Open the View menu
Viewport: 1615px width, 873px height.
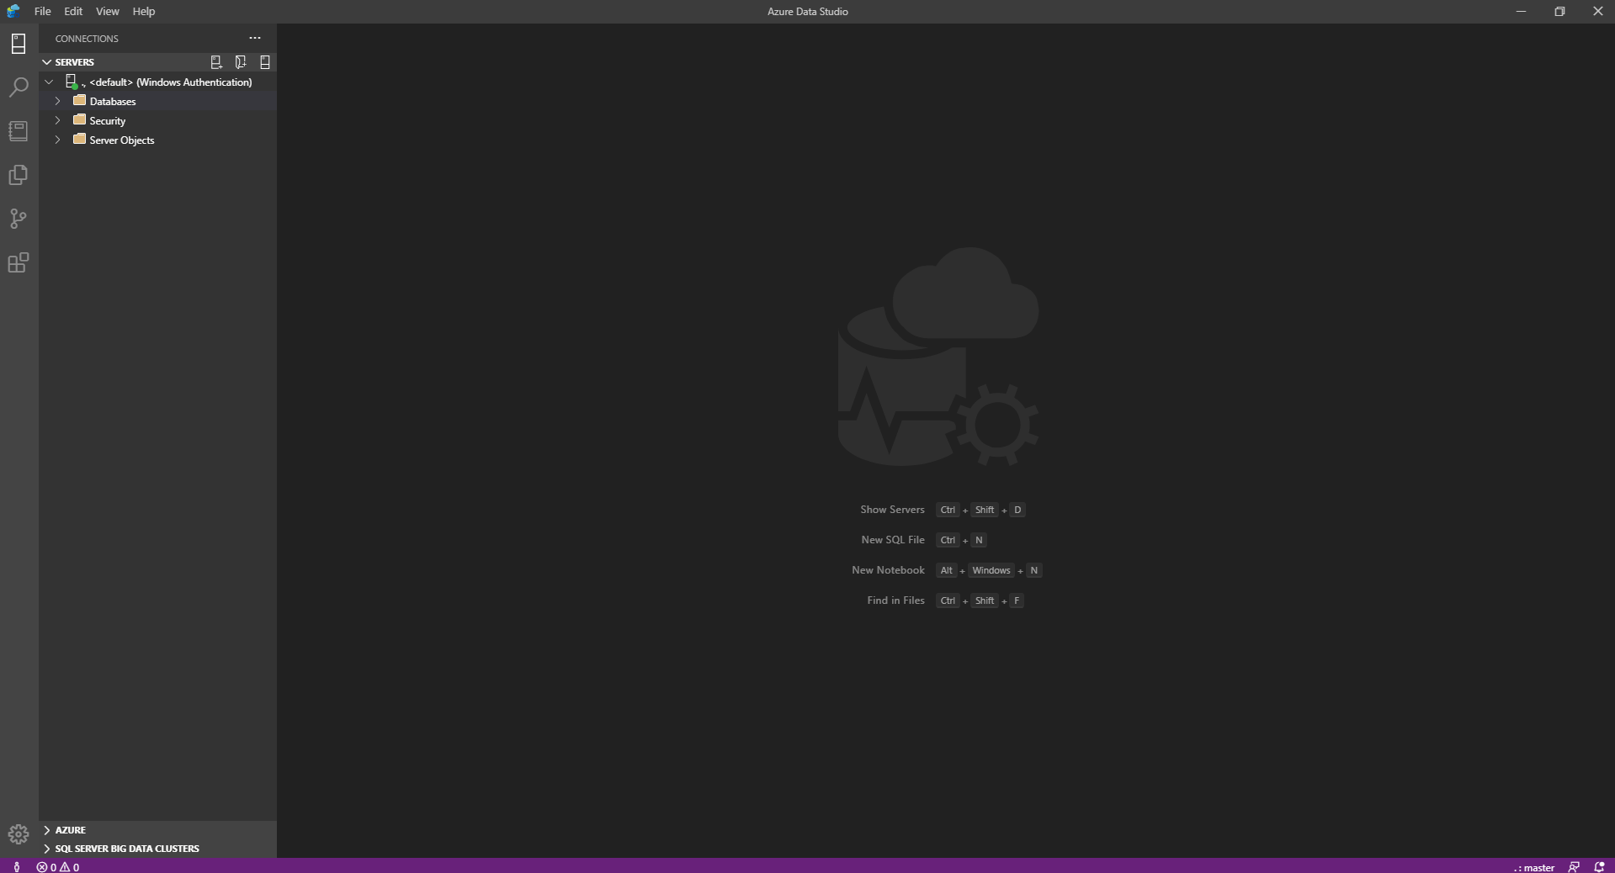pyautogui.click(x=107, y=11)
